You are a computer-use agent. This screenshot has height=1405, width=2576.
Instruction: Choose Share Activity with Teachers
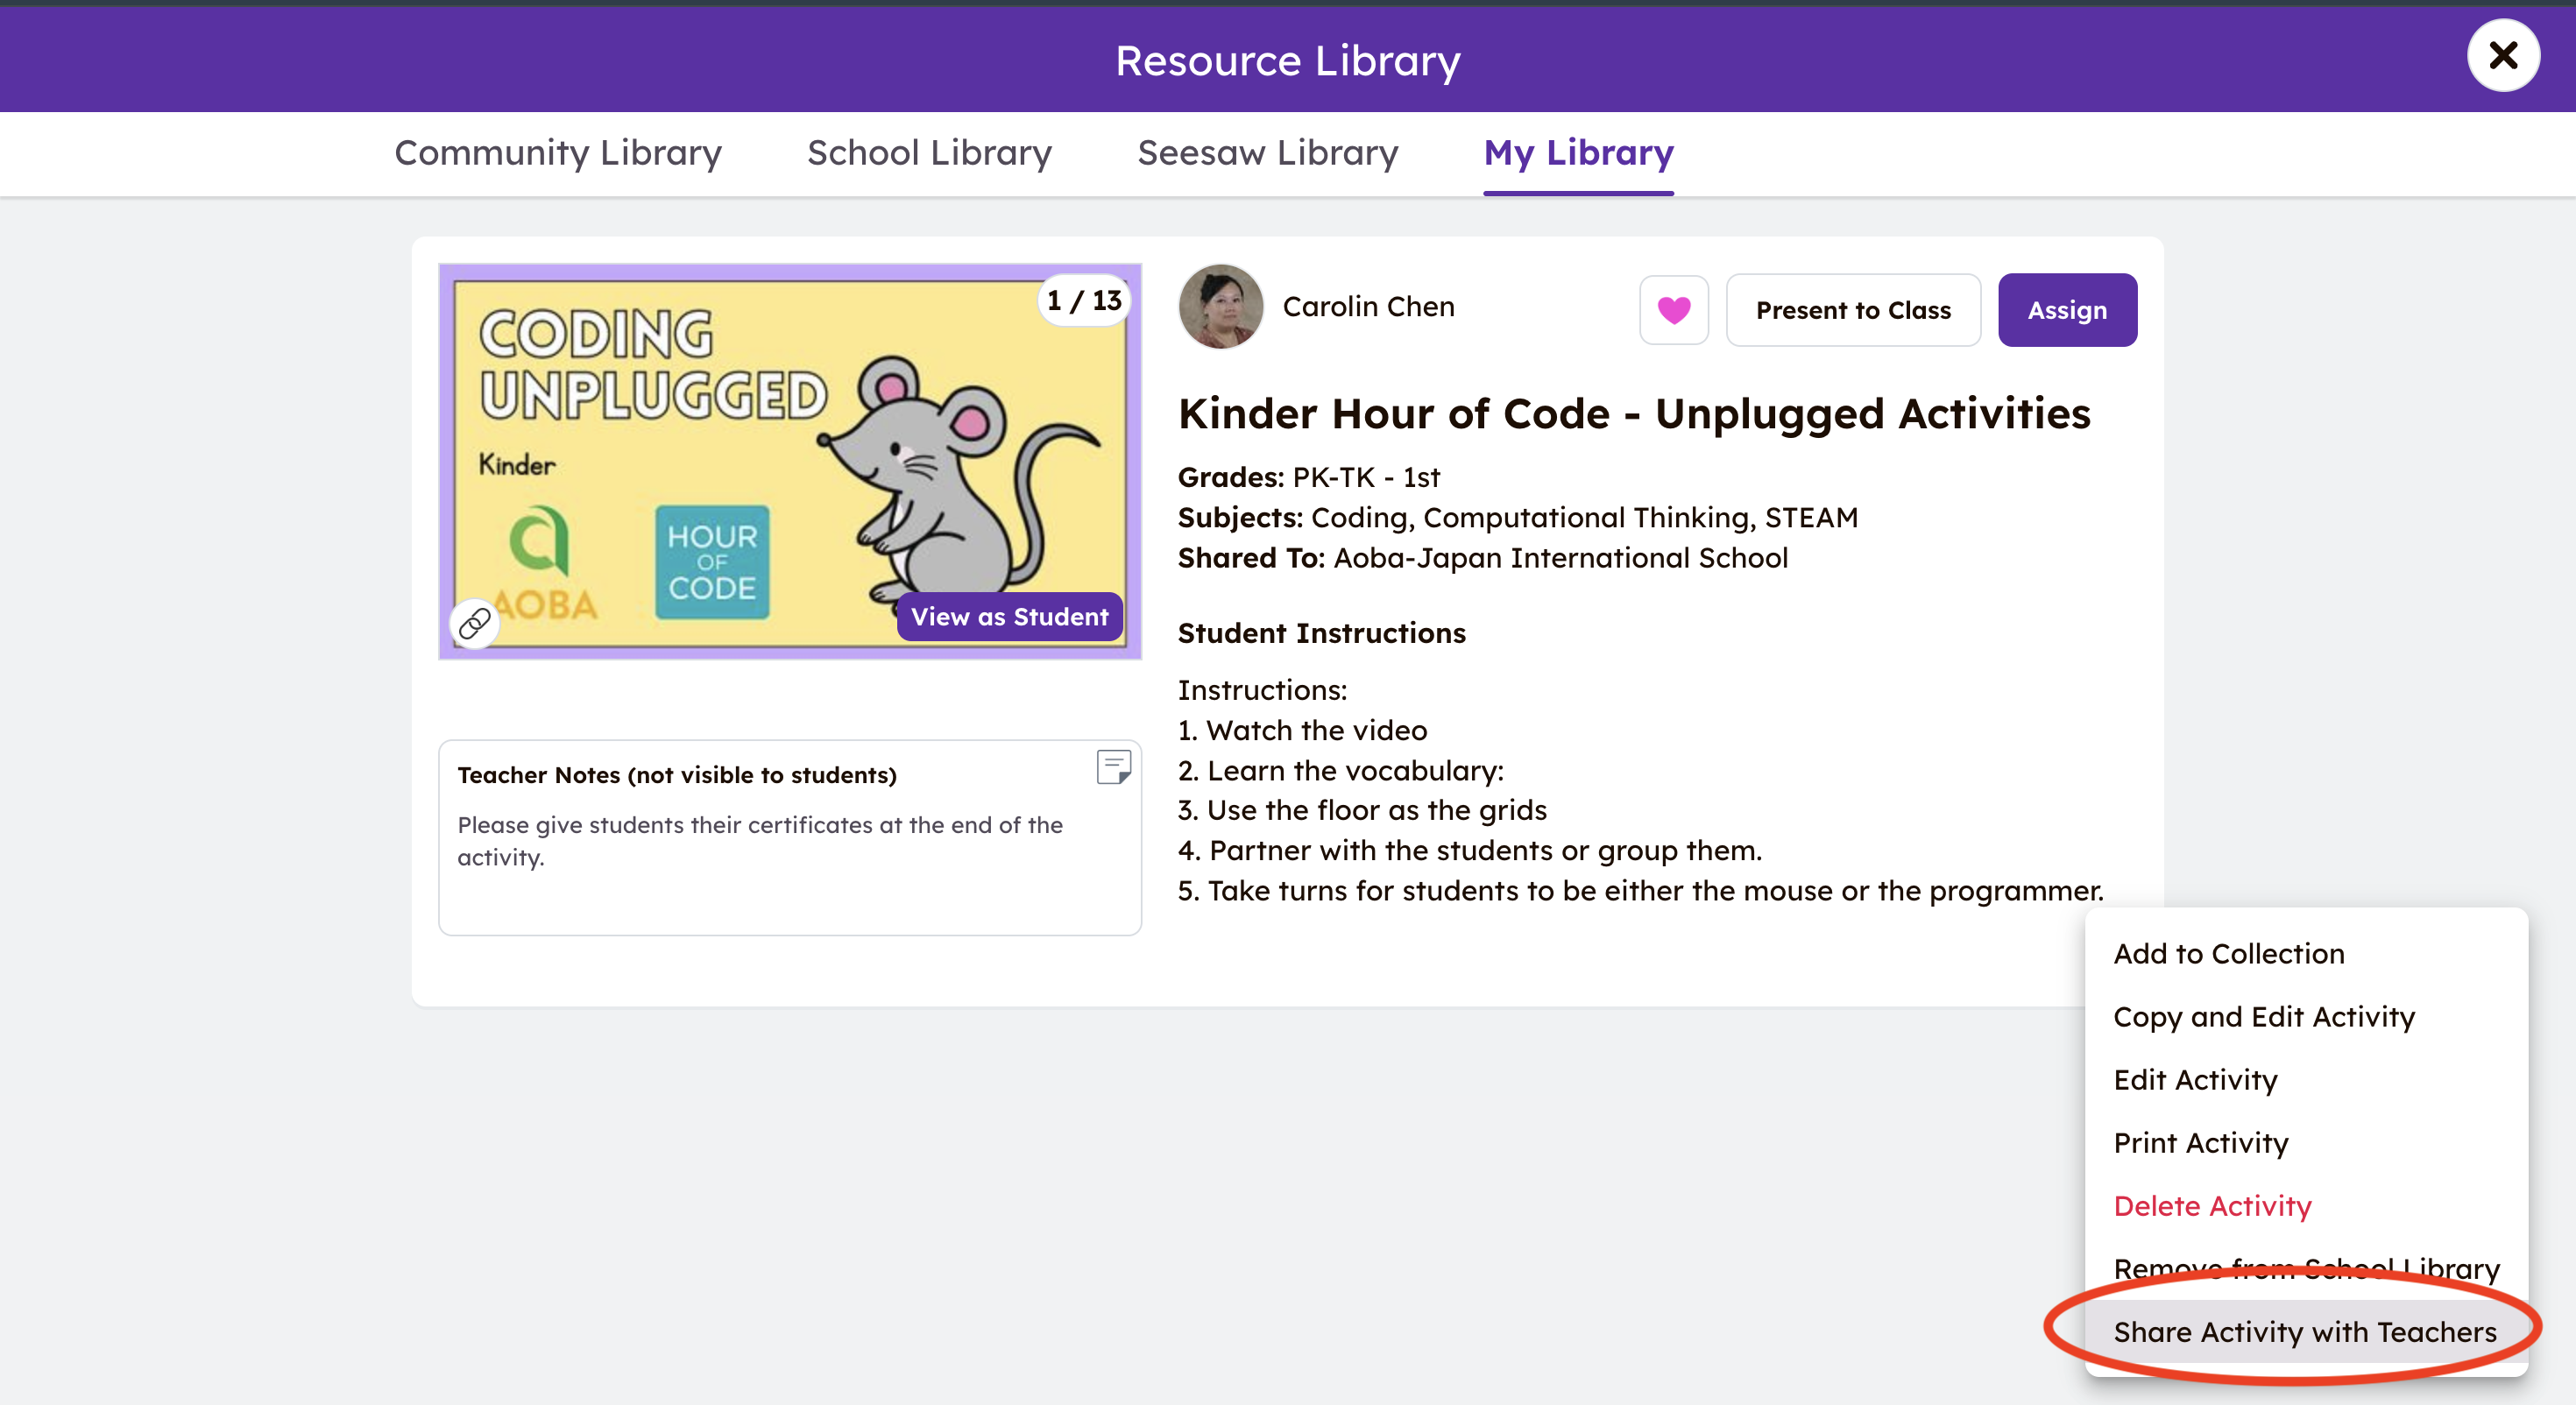[x=2304, y=1332]
